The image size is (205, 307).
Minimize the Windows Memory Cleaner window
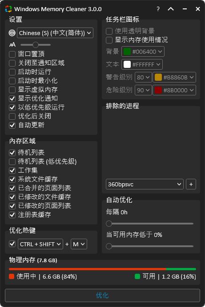(185, 9)
